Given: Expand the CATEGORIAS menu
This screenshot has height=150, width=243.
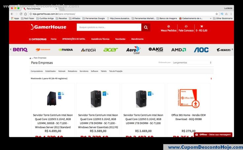Looking at the screenshot, I should (38, 39).
